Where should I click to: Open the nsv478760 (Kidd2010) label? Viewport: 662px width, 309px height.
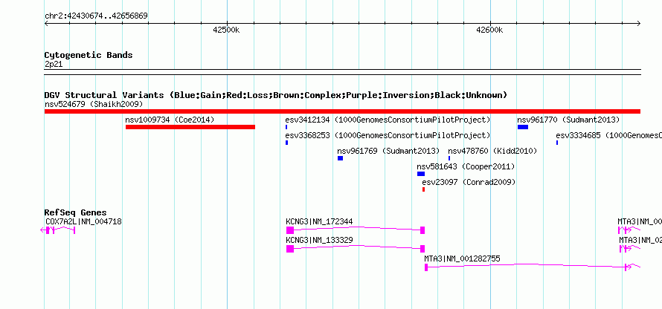(x=492, y=151)
